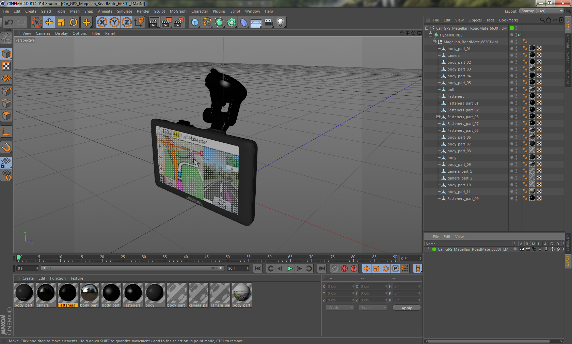572x344 pixels.
Task: Go to end of animation
Action: pyautogui.click(x=322, y=268)
